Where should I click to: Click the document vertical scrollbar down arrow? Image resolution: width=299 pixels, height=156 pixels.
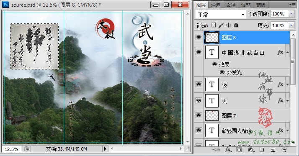(188, 142)
